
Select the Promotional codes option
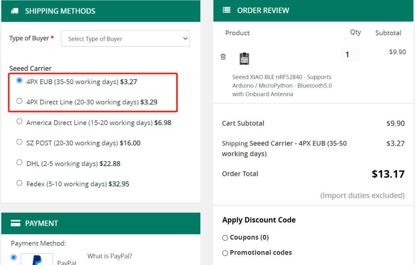225,253
